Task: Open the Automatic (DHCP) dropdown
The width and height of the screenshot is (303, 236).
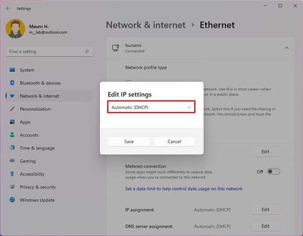Action: [x=151, y=107]
